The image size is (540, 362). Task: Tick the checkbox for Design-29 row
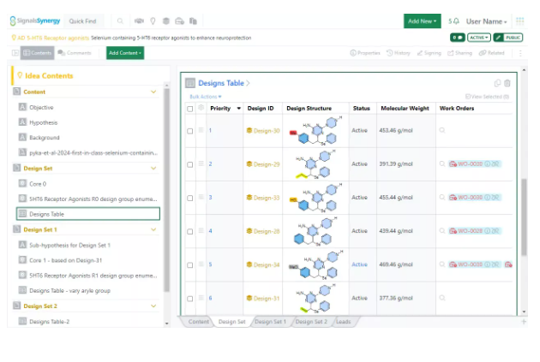(x=190, y=163)
